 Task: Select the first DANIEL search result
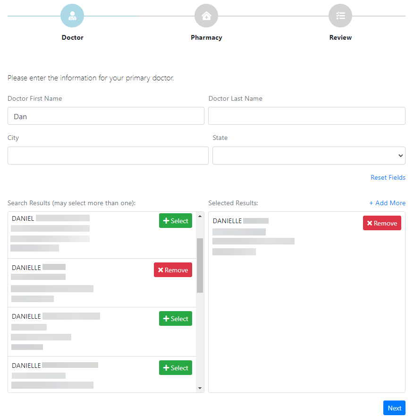(176, 221)
